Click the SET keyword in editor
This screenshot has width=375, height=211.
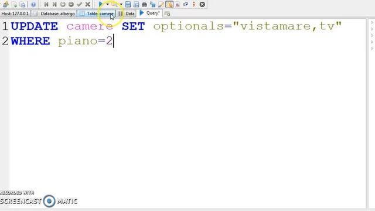133,26
